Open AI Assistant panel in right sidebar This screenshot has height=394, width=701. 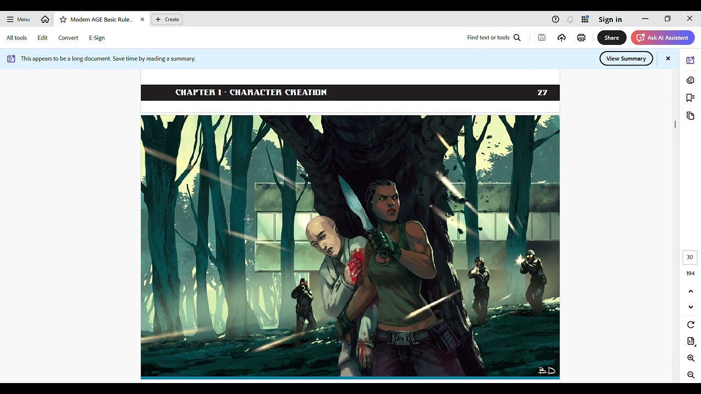(x=690, y=60)
